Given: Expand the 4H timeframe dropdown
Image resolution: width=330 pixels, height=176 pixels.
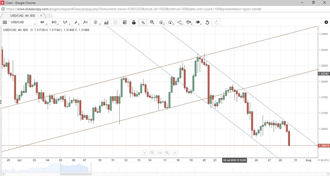Looking at the screenshot, I should (43, 22).
